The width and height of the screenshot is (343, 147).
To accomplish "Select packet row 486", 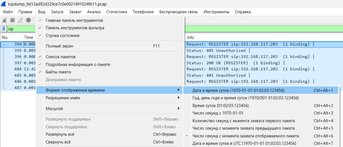I will [171, 82].
